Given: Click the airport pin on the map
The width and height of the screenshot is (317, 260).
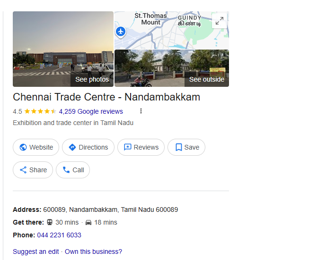Looking at the screenshot, I should [121, 32].
